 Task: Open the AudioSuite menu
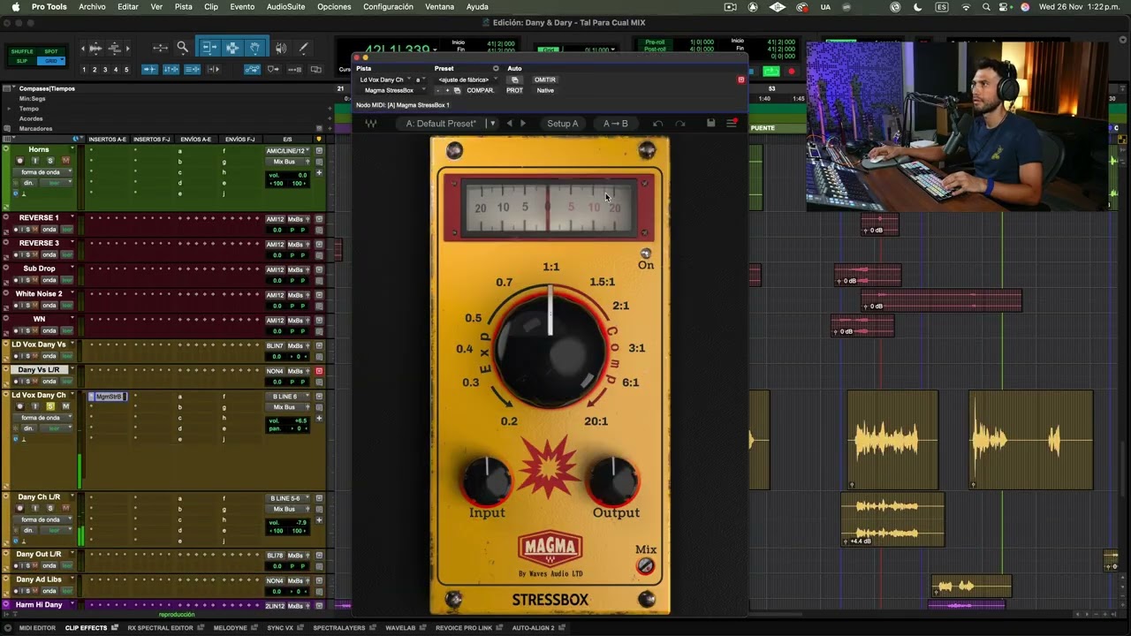pyautogui.click(x=286, y=7)
